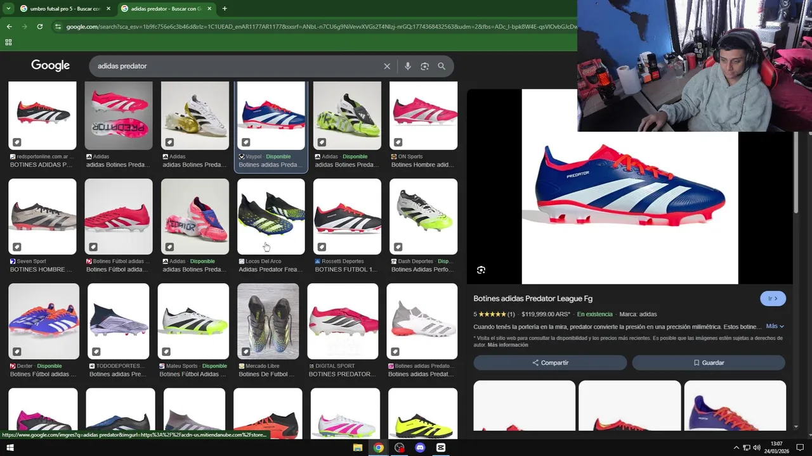The image size is (812, 456).
Task: Switch to the 'umbro futsal pro 5' tab
Action: tap(65, 9)
